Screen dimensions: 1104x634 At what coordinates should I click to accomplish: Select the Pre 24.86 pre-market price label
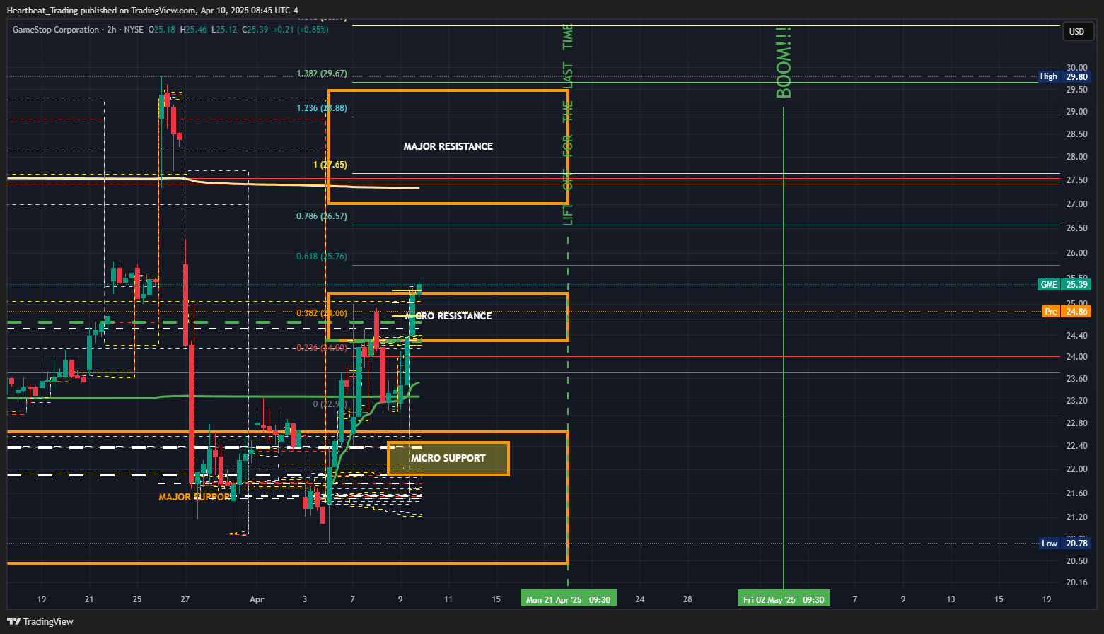coord(1067,312)
